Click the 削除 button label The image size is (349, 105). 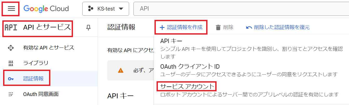(228, 27)
